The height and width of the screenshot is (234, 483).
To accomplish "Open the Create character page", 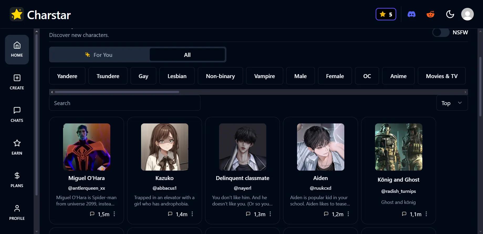I will click(x=17, y=82).
